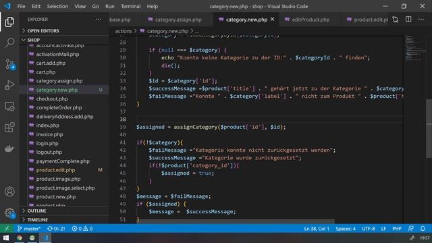Change language mode PHP
This screenshot has width=432, height=243.
tap(397, 229)
